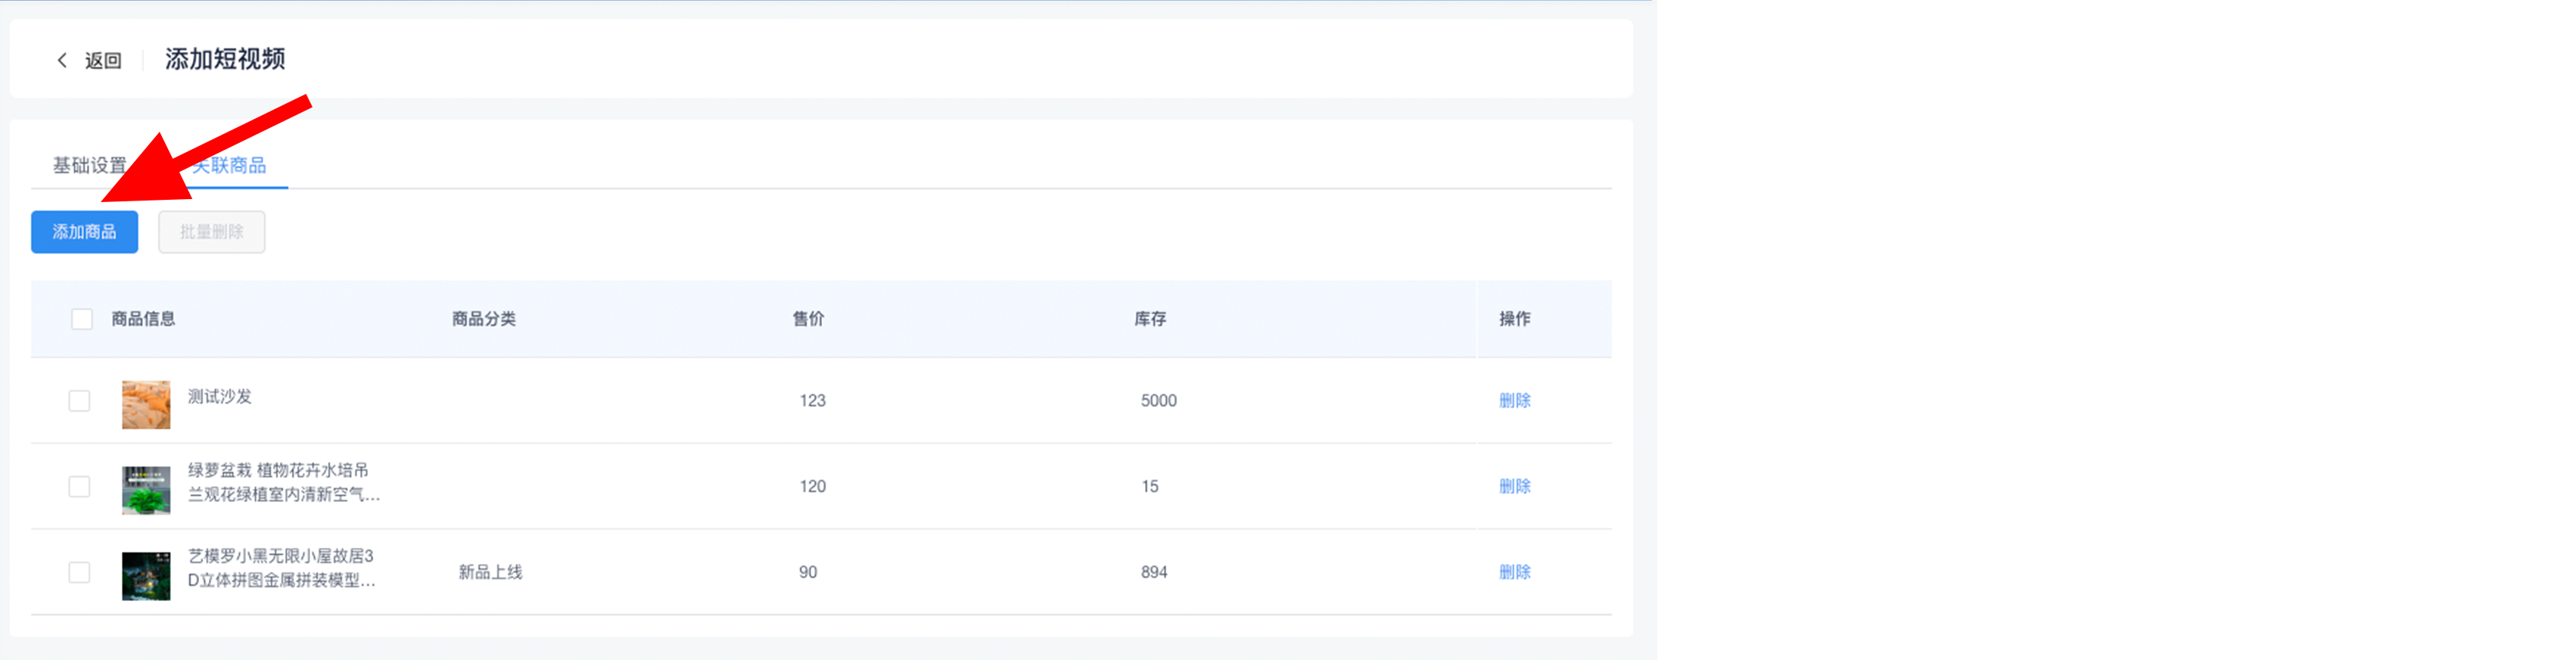The height and width of the screenshot is (660, 2576).
Task: Open the 测试沙发 product thumbnail
Action: click(146, 405)
